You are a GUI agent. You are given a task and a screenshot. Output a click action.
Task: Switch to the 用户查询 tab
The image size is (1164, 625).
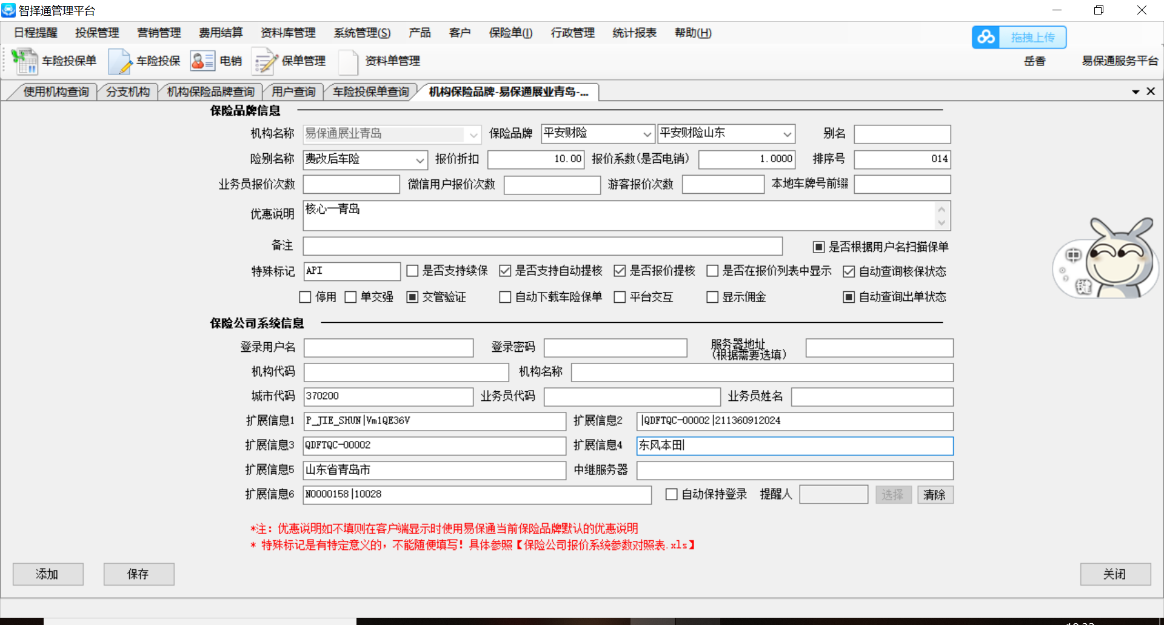(293, 92)
